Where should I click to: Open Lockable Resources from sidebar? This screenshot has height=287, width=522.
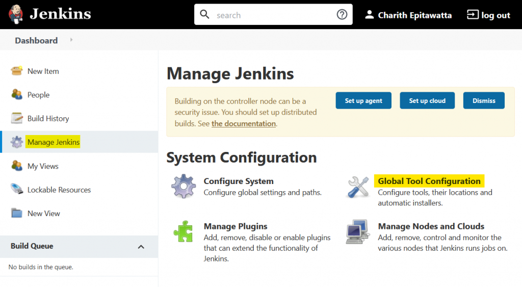pyautogui.click(x=59, y=190)
